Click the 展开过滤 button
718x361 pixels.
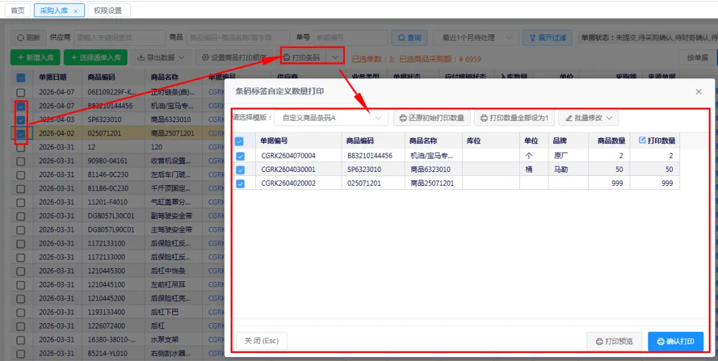pos(547,38)
